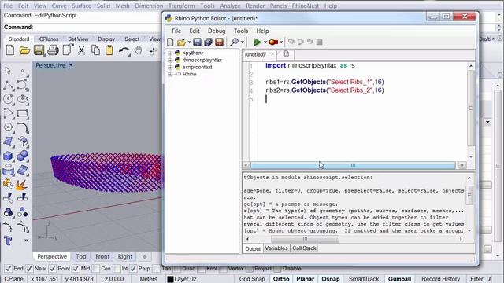Open the Tools menu in Python Editor

coord(241,31)
